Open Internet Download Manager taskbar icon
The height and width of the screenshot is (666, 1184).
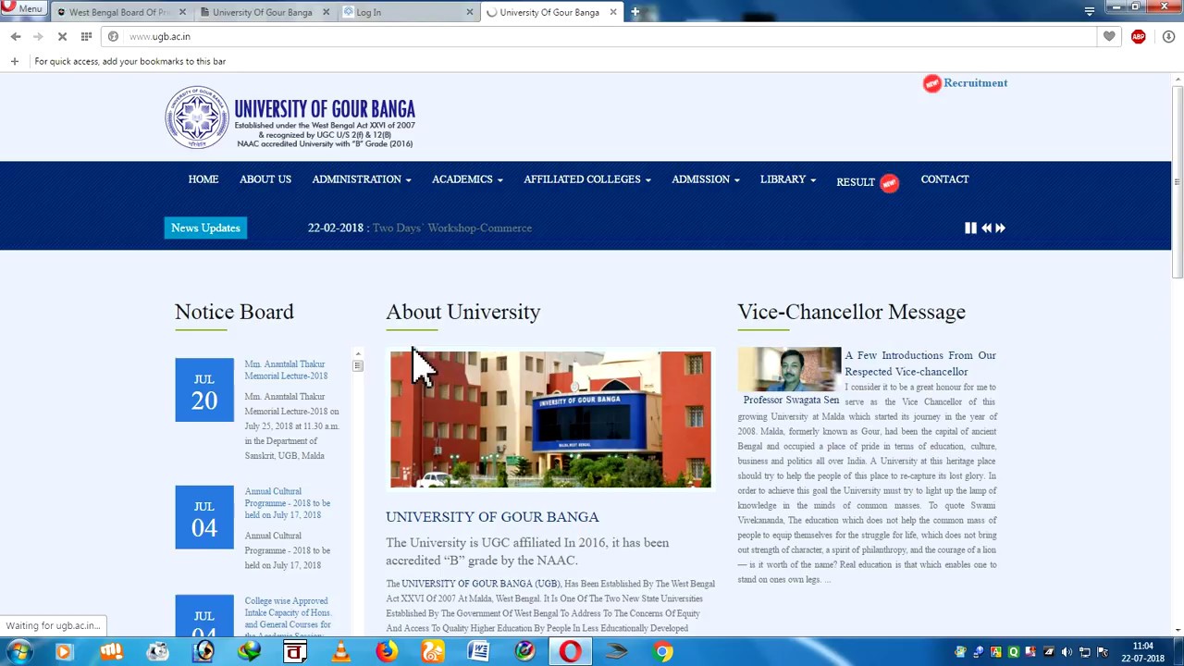[x=250, y=652]
